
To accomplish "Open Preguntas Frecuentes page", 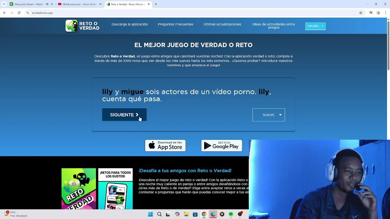I will point(175,24).
